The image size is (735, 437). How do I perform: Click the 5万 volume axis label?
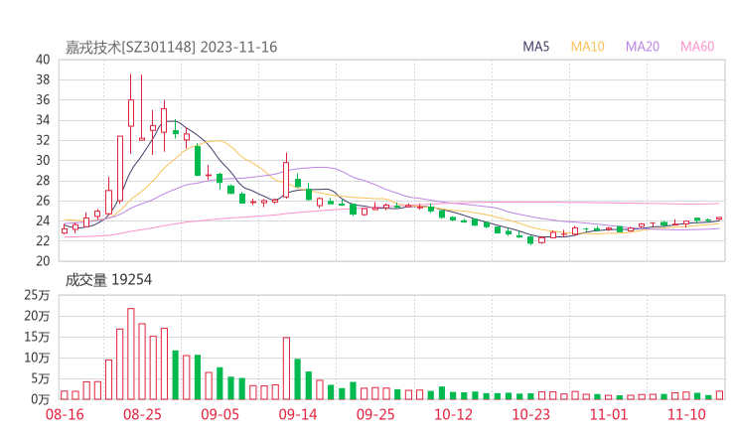tap(41, 378)
